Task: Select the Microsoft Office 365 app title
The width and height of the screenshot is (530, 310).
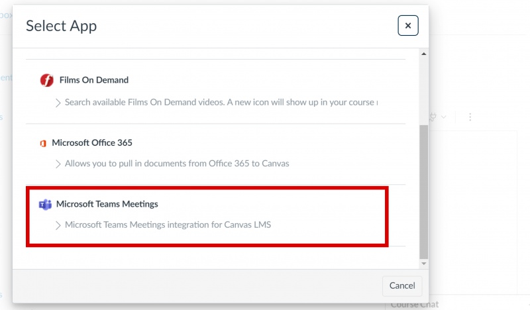Action: [x=92, y=142]
